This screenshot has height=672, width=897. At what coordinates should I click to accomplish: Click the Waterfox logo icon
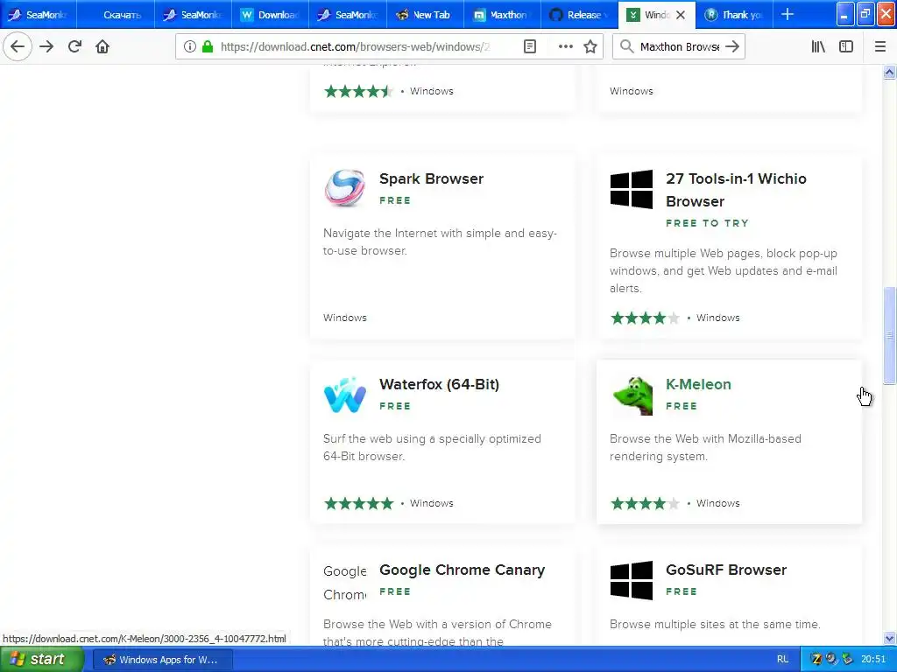point(345,395)
